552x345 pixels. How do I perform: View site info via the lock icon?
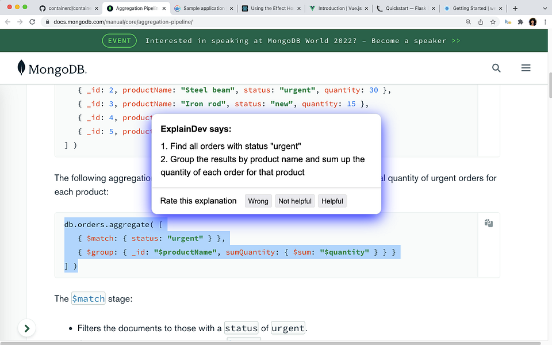47,22
